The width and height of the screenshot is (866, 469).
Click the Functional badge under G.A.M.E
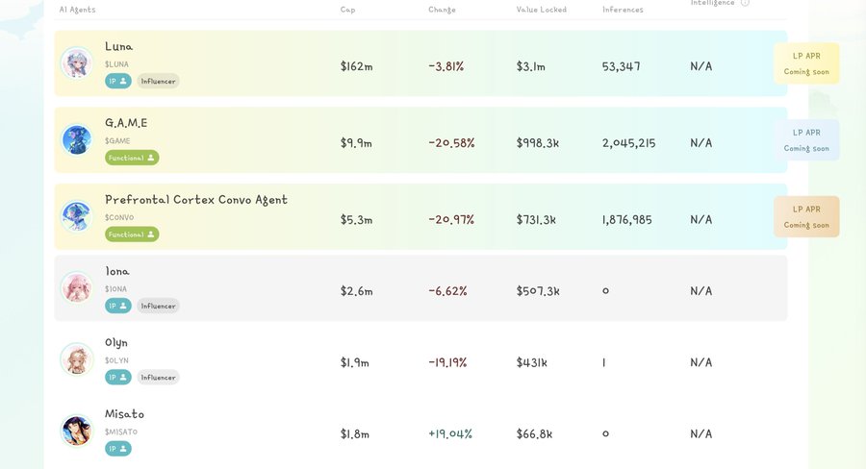(132, 158)
